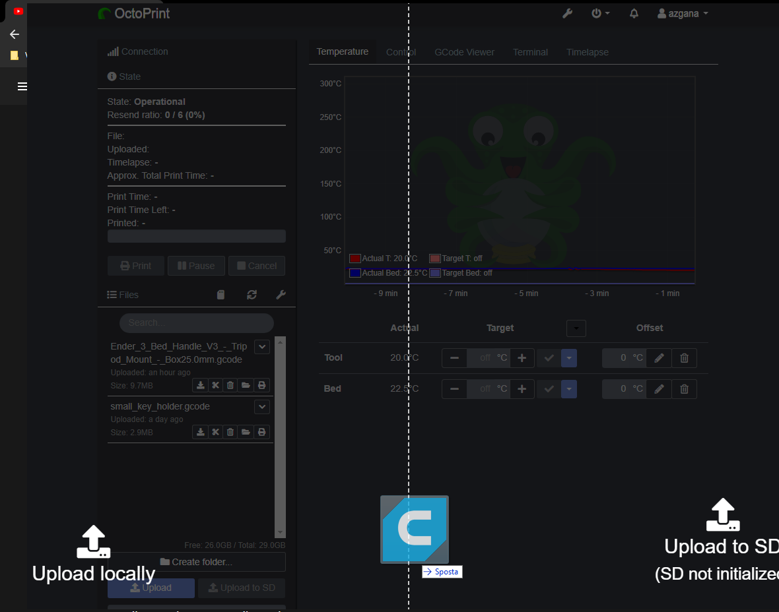
Task: Expand Ender_3_Bed_Handle file details
Action: [x=262, y=346]
